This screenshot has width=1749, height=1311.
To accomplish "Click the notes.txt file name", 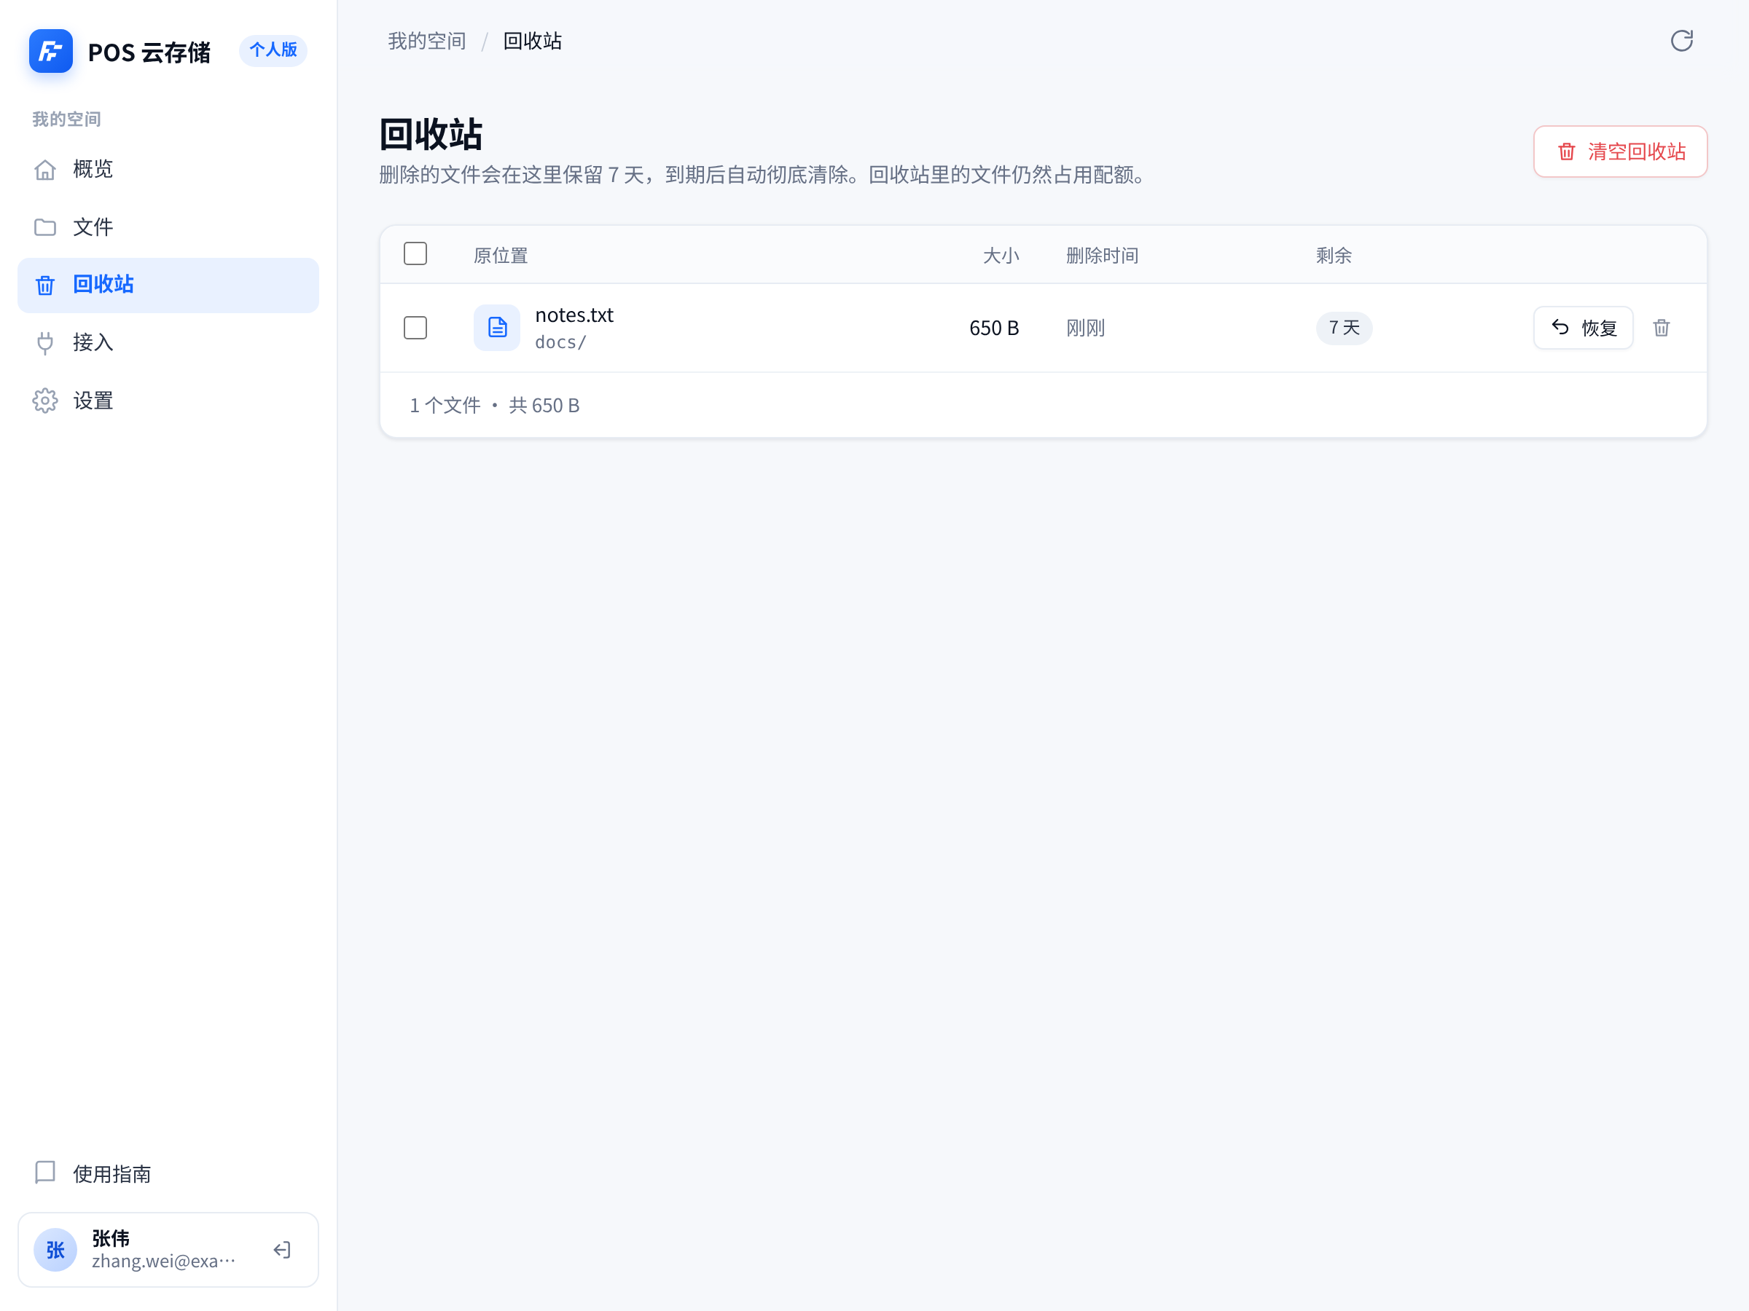I will (574, 315).
